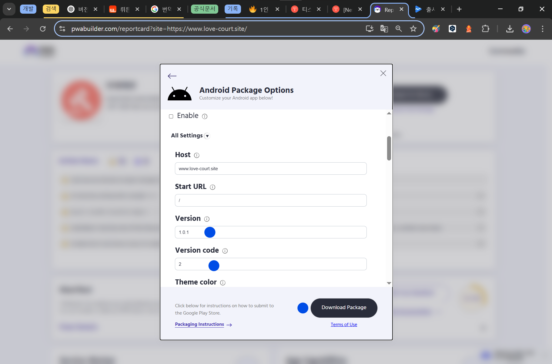The width and height of the screenshot is (552, 364).
Task: Click the dialog scroll up arrow
Action: (x=389, y=113)
